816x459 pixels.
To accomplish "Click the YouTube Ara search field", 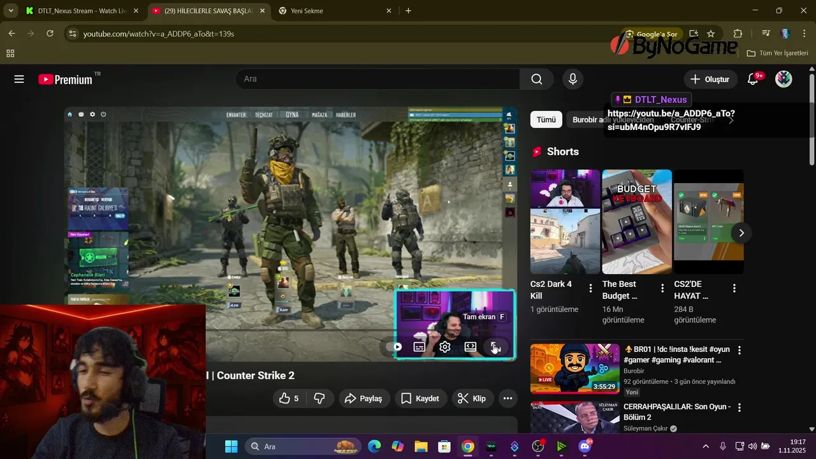I will click(378, 79).
